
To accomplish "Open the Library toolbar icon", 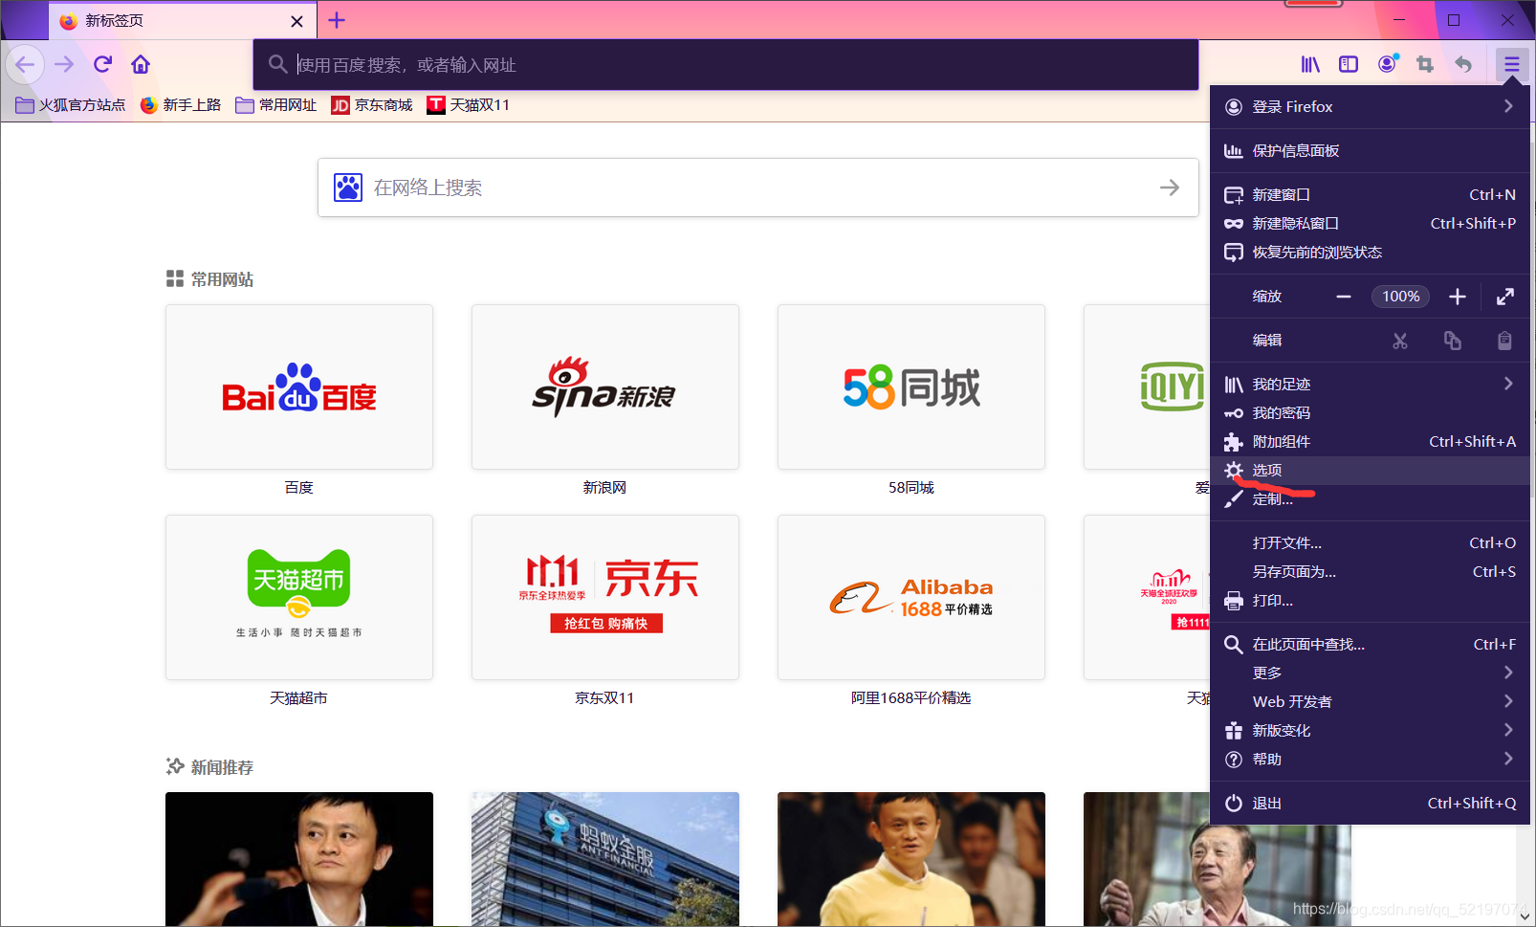I will click(1310, 64).
